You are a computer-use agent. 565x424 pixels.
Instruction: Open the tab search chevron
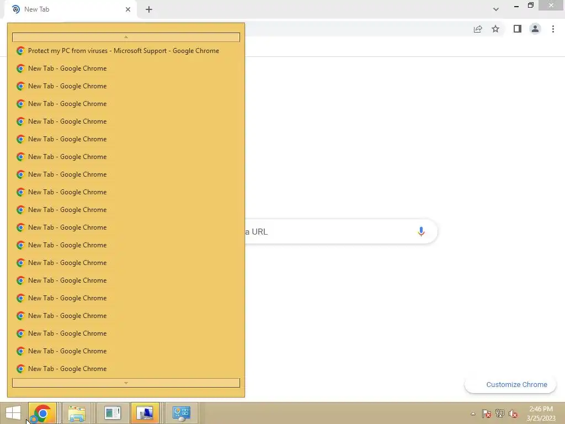point(496,9)
